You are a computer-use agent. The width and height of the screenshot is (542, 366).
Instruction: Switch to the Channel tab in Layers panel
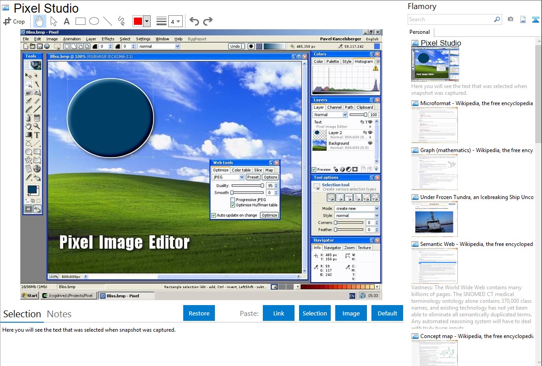334,107
